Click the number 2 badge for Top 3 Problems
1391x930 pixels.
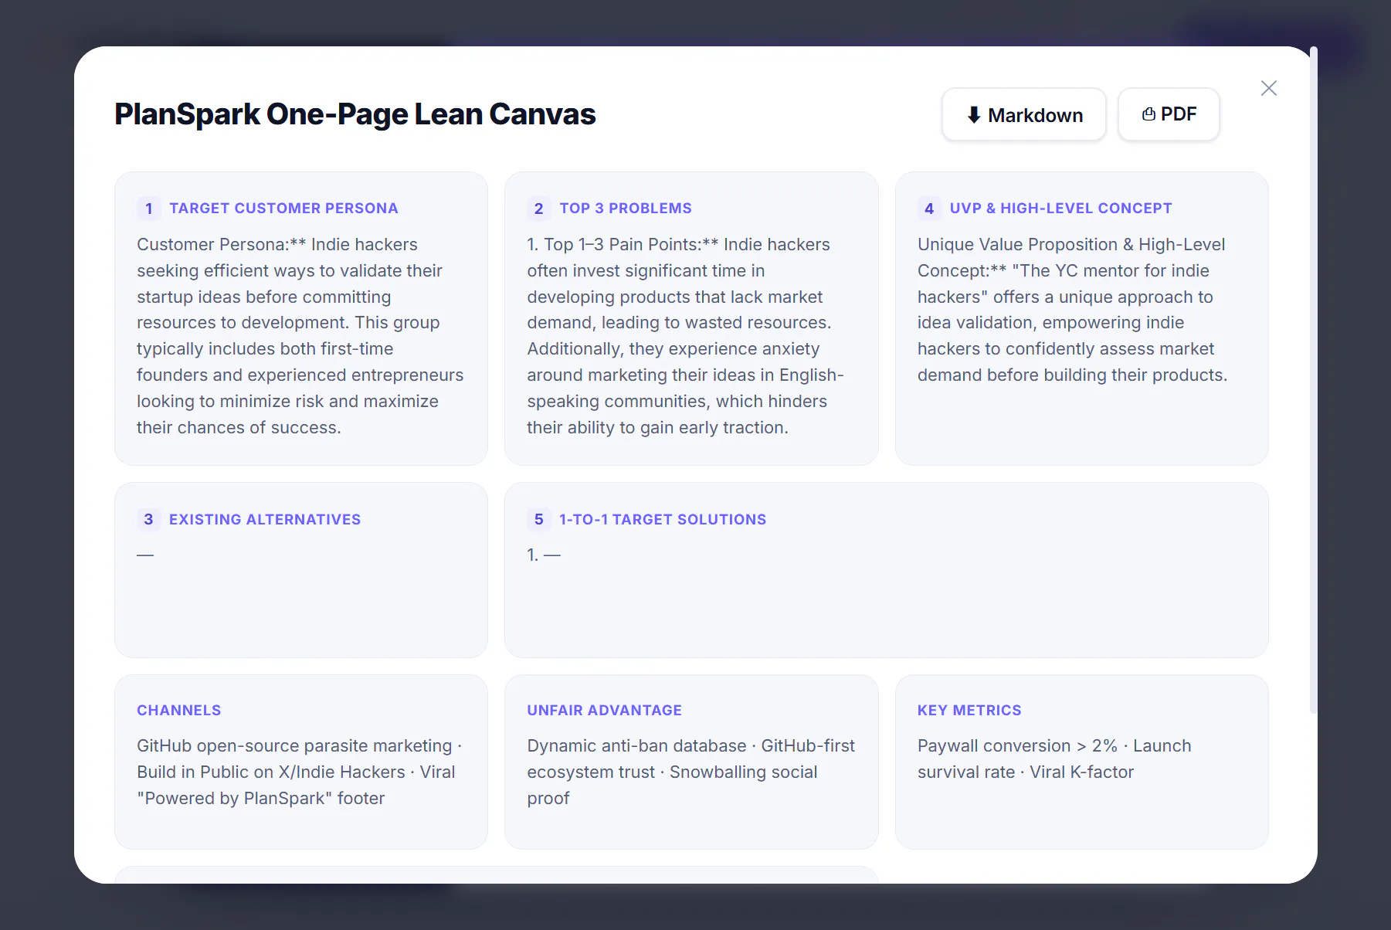(x=539, y=209)
